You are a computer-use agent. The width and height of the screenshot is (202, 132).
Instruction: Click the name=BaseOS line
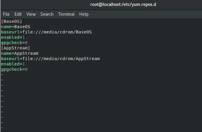[15, 27]
